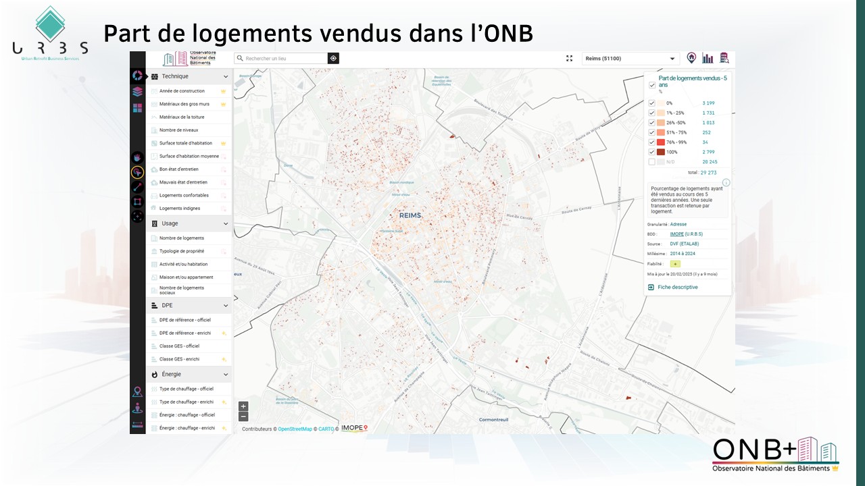Click the geolocation target icon beside search
The image size is (865, 486).
pyautogui.click(x=333, y=59)
